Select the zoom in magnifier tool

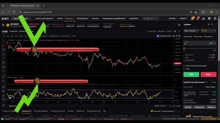(x=4, y=81)
